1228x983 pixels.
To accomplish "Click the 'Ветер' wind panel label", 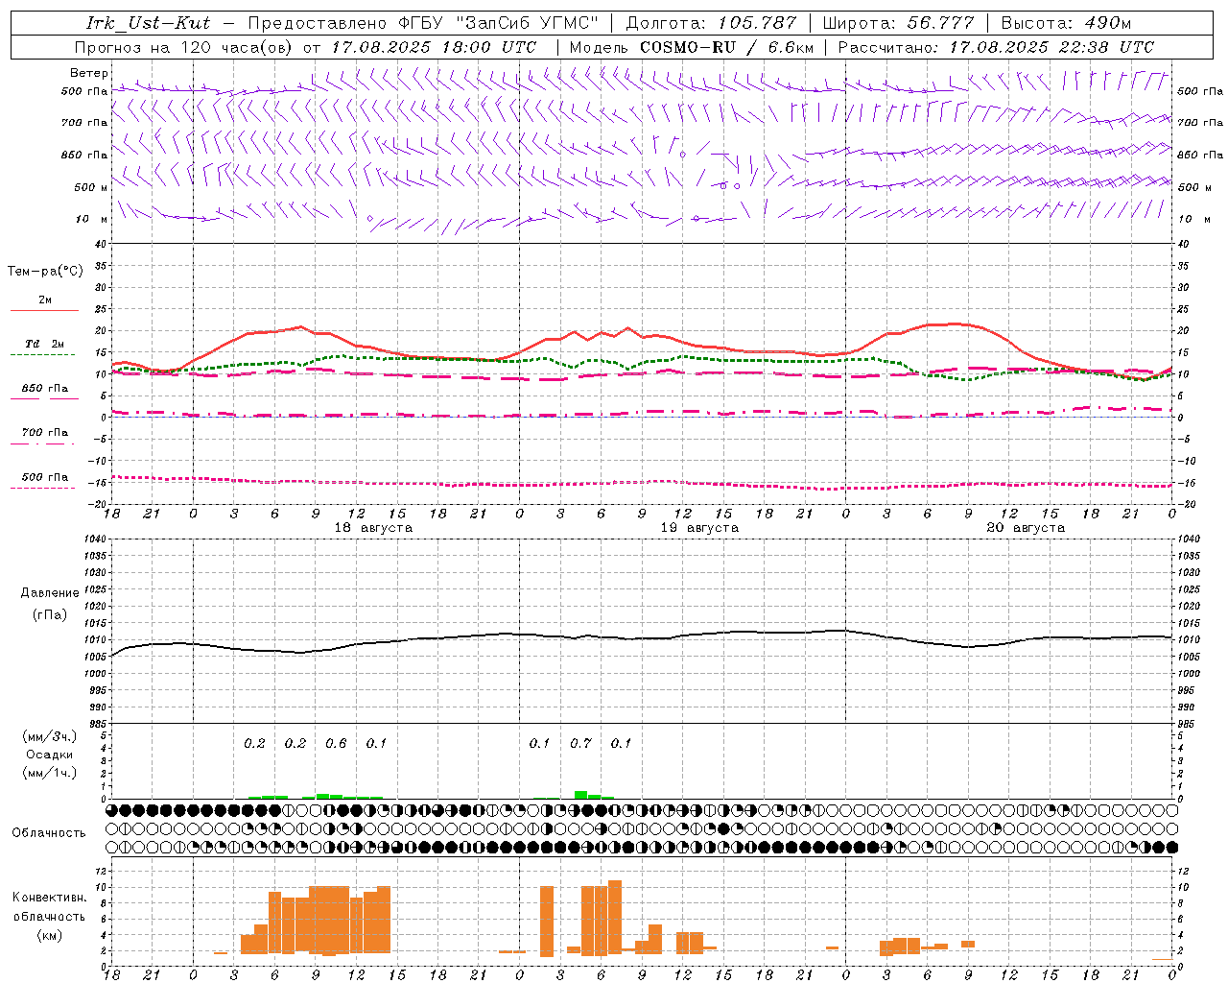I will point(88,73).
